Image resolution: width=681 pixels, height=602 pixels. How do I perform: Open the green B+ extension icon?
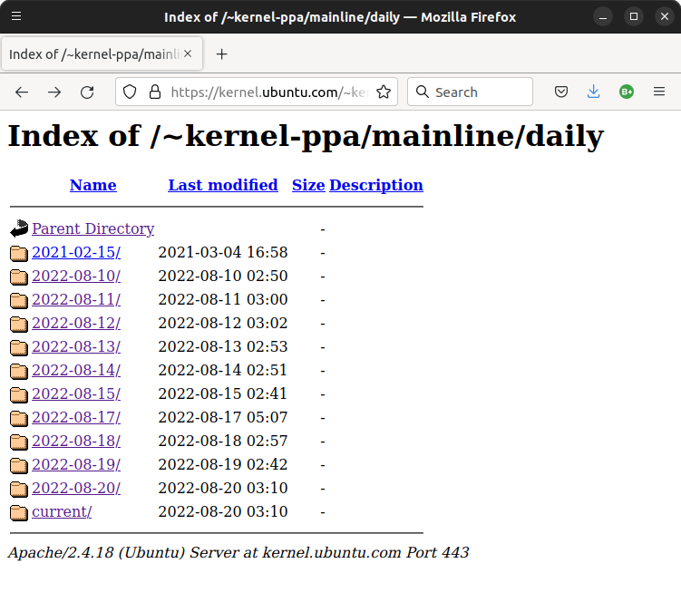[x=627, y=92]
